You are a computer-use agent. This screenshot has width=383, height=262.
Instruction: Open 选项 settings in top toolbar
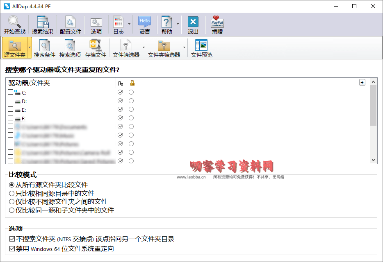pos(96,25)
